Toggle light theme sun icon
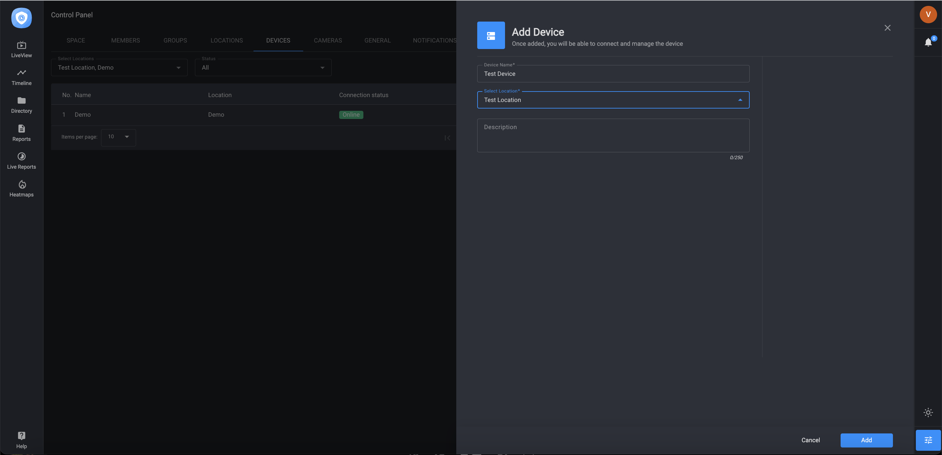Viewport: 942px width, 455px height. [928, 413]
